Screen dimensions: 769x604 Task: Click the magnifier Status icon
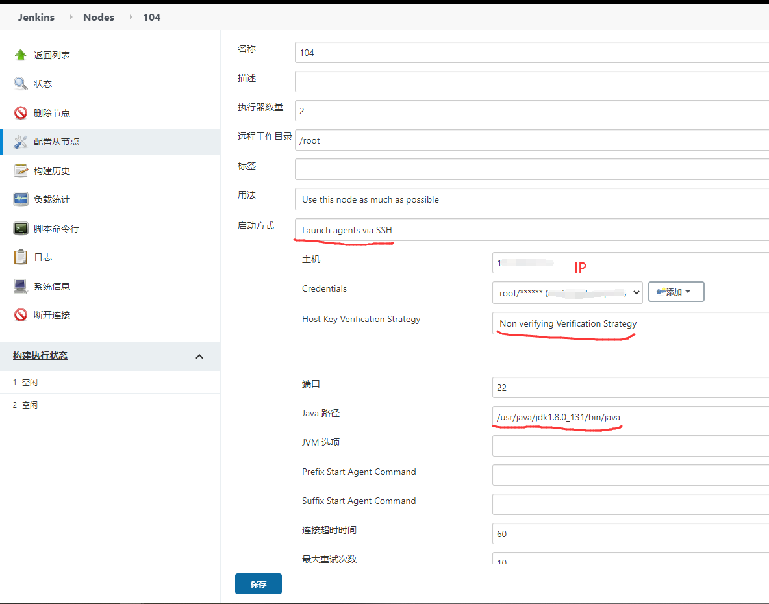pos(21,84)
